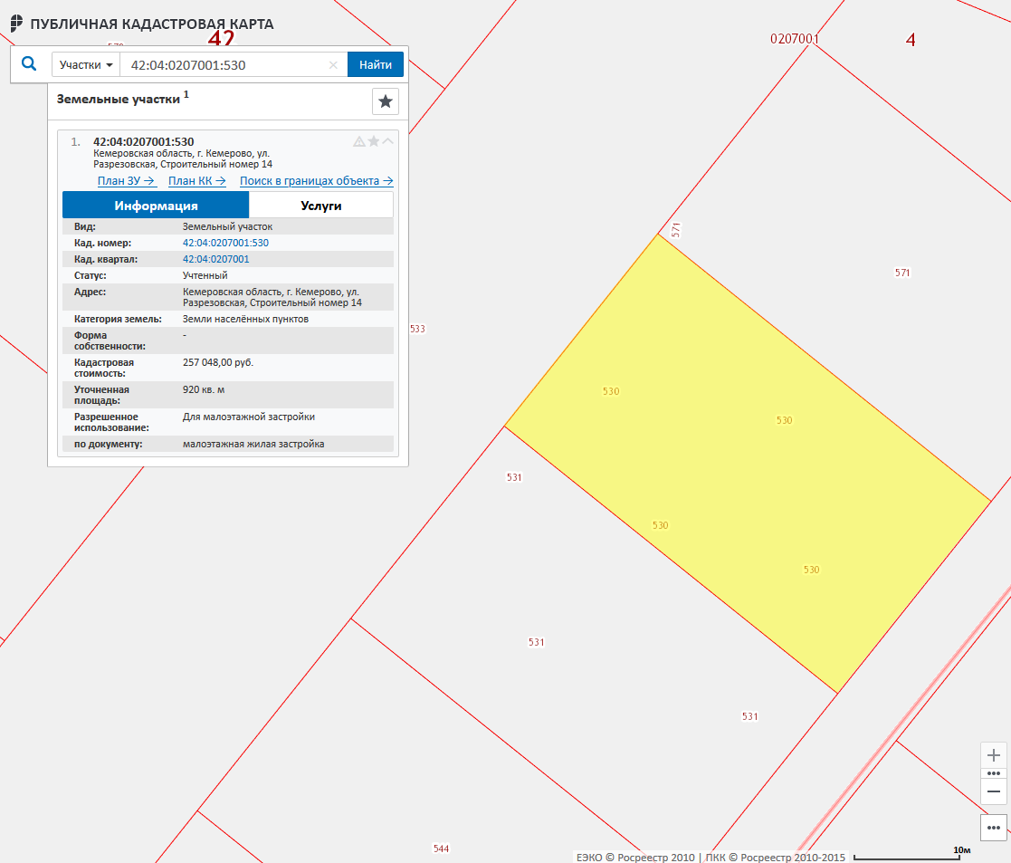Switch to the Информация tab
The height and width of the screenshot is (863, 1011).
[156, 206]
